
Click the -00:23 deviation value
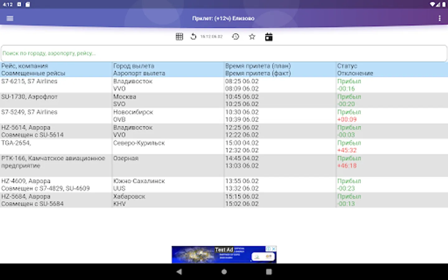(x=346, y=189)
